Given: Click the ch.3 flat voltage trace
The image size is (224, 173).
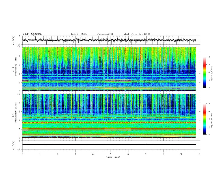Looking at the screenshot, I should pyautogui.click(x=109, y=145).
